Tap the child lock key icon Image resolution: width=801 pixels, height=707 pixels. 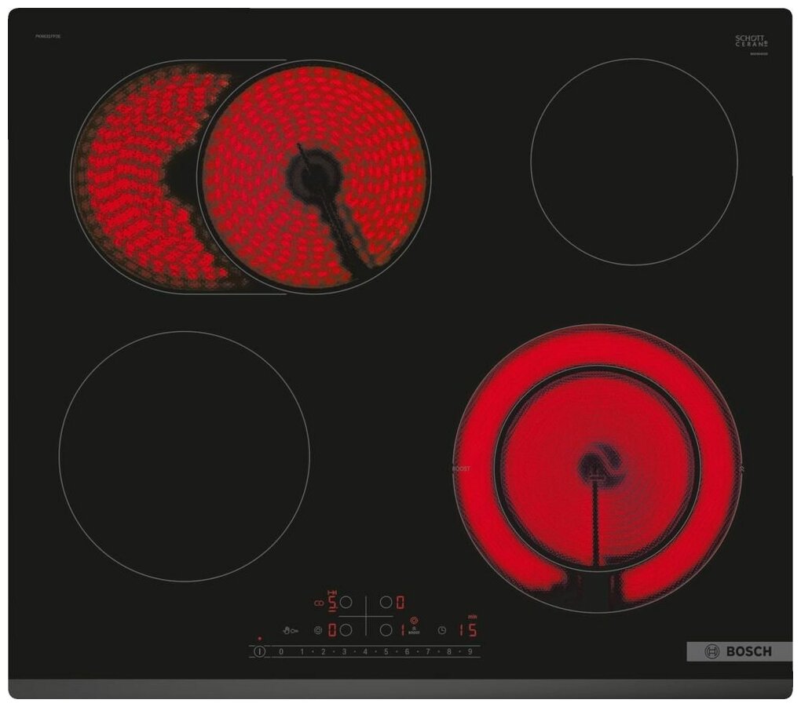click(290, 629)
